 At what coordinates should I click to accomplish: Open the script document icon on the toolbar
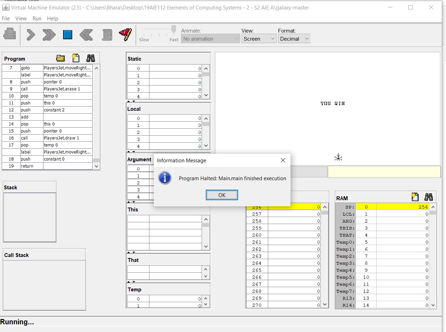tap(107, 35)
